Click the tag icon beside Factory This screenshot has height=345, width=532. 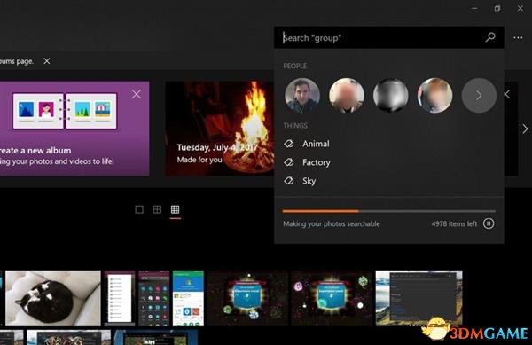289,162
